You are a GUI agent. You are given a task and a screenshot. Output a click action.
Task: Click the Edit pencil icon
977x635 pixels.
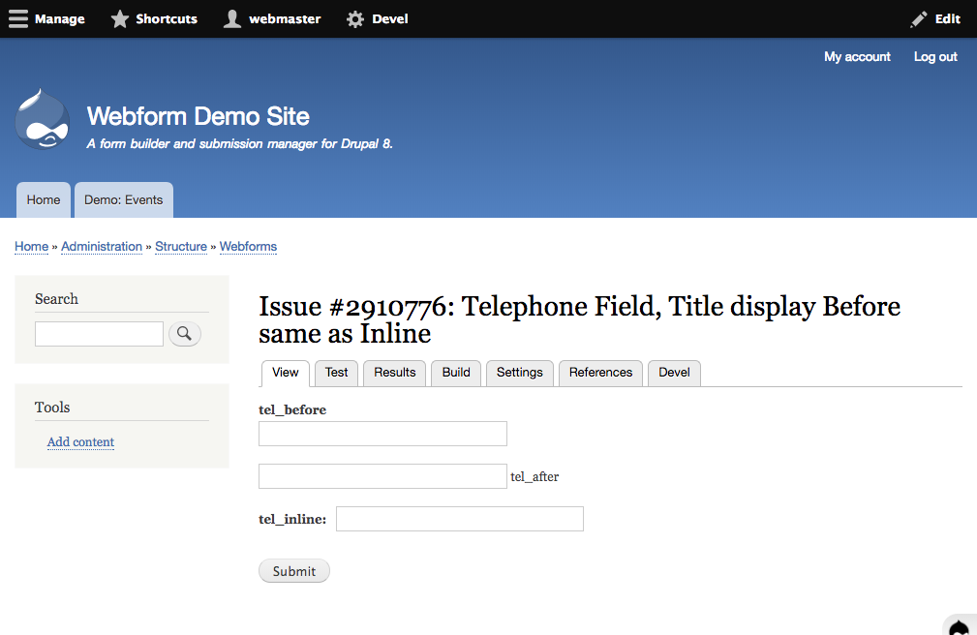click(x=919, y=19)
